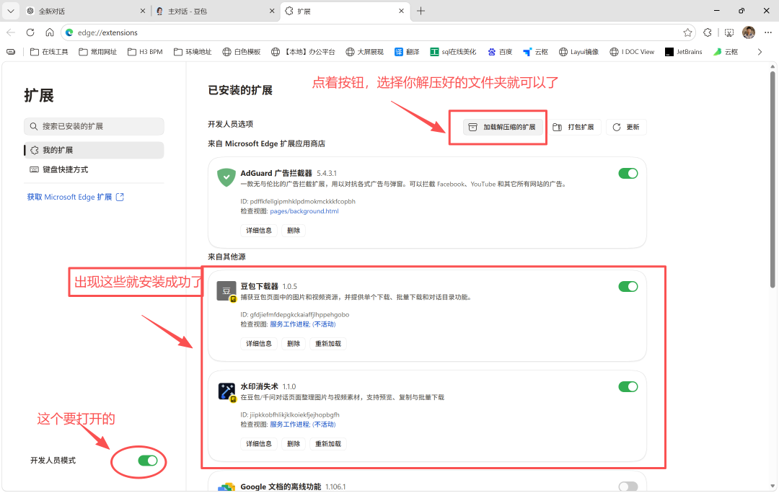
Task: Refresh the page
Action: tap(30, 32)
